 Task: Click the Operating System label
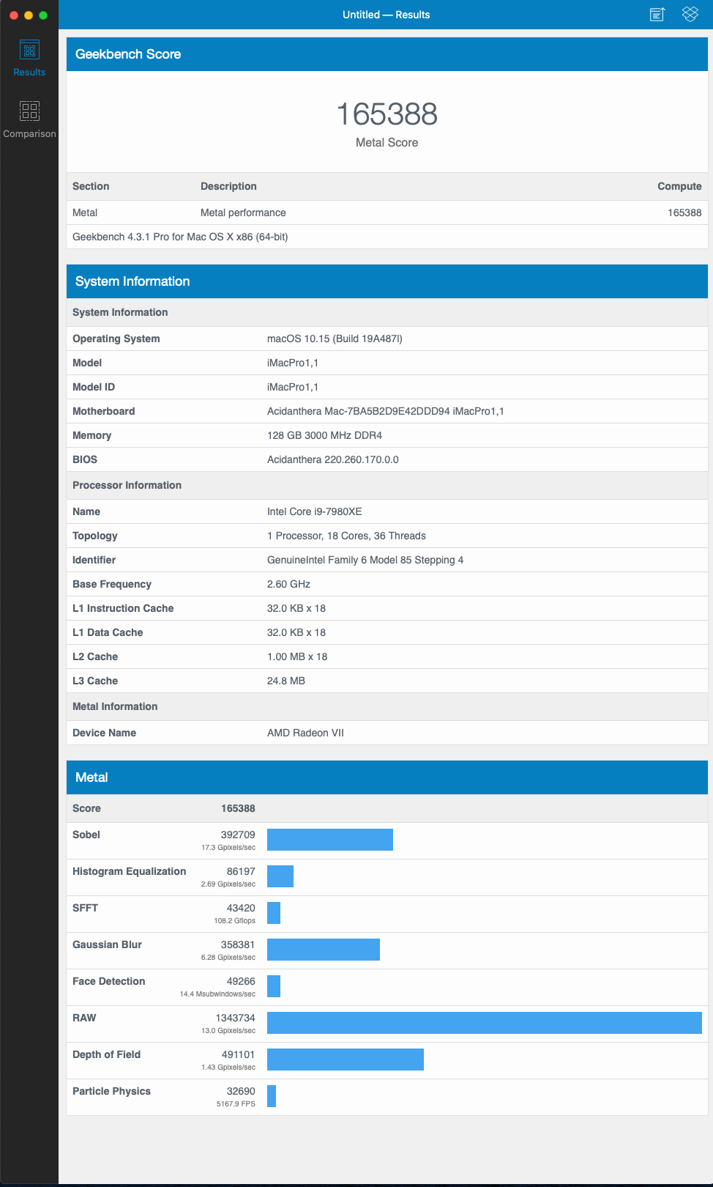(x=116, y=339)
